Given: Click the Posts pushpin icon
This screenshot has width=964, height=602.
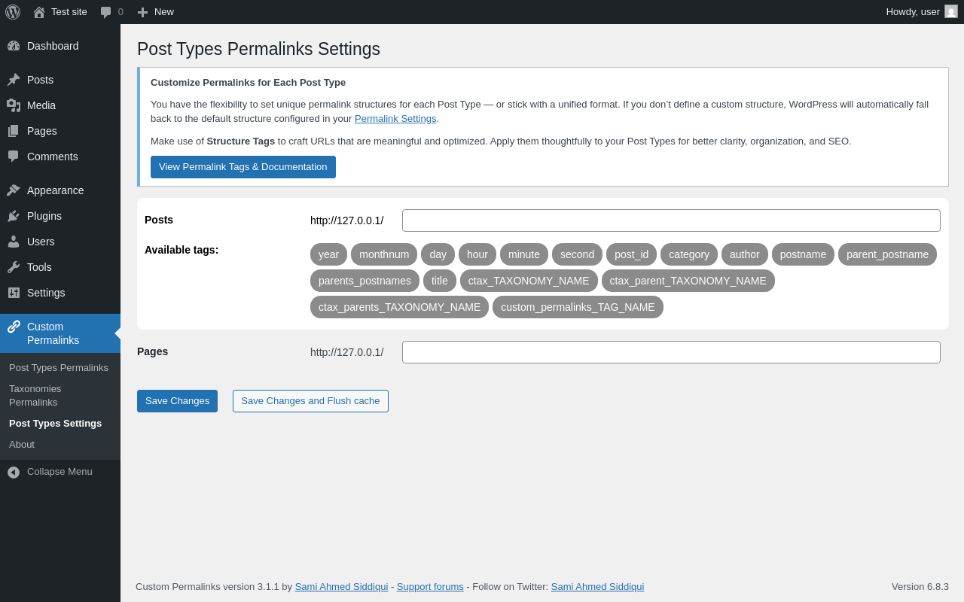Looking at the screenshot, I should tap(14, 80).
